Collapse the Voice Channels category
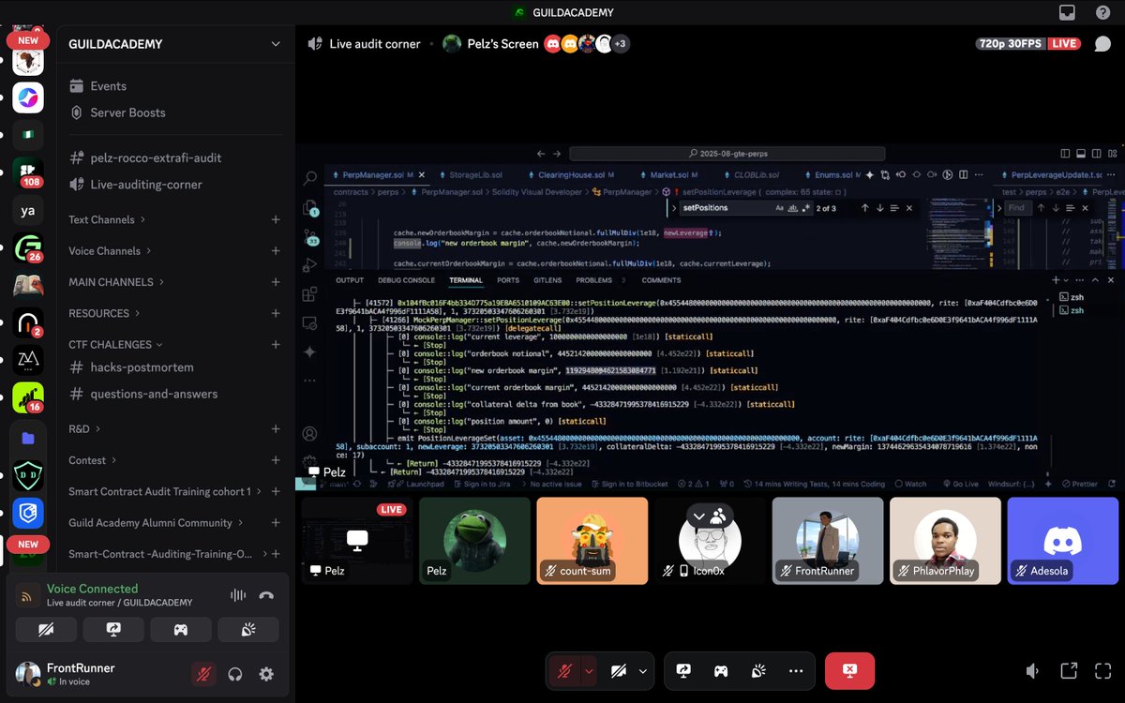This screenshot has width=1125, height=703. click(x=111, y=251)
